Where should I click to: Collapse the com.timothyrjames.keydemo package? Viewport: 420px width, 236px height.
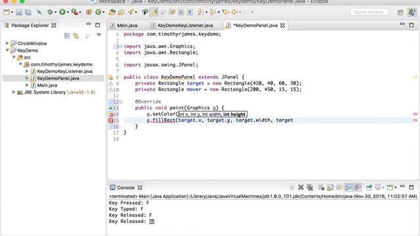coord(20,64)
